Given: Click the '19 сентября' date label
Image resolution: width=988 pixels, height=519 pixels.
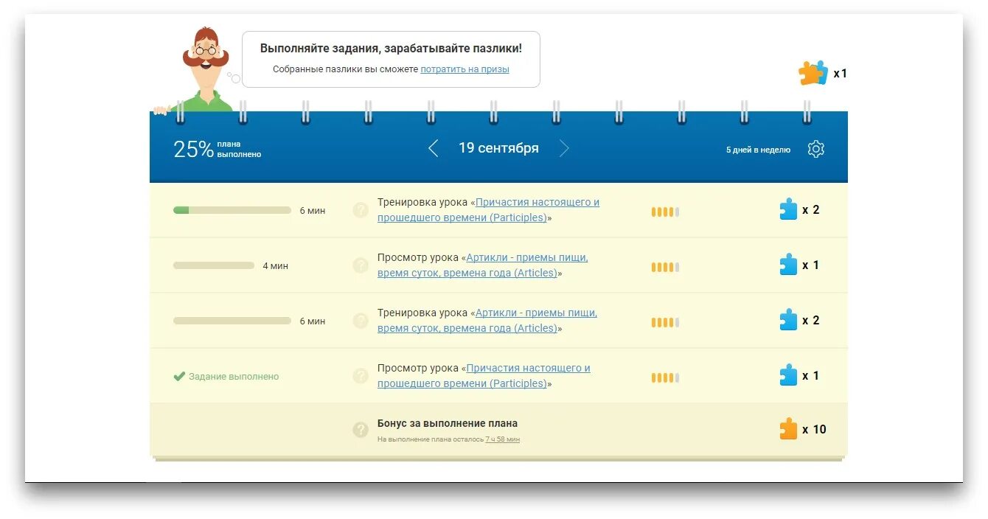Looking at the screenshot, I should click(x=498, y=148).
